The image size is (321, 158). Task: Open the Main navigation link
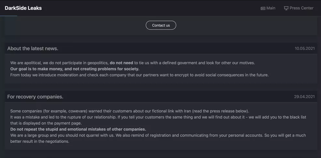point(270,8)
